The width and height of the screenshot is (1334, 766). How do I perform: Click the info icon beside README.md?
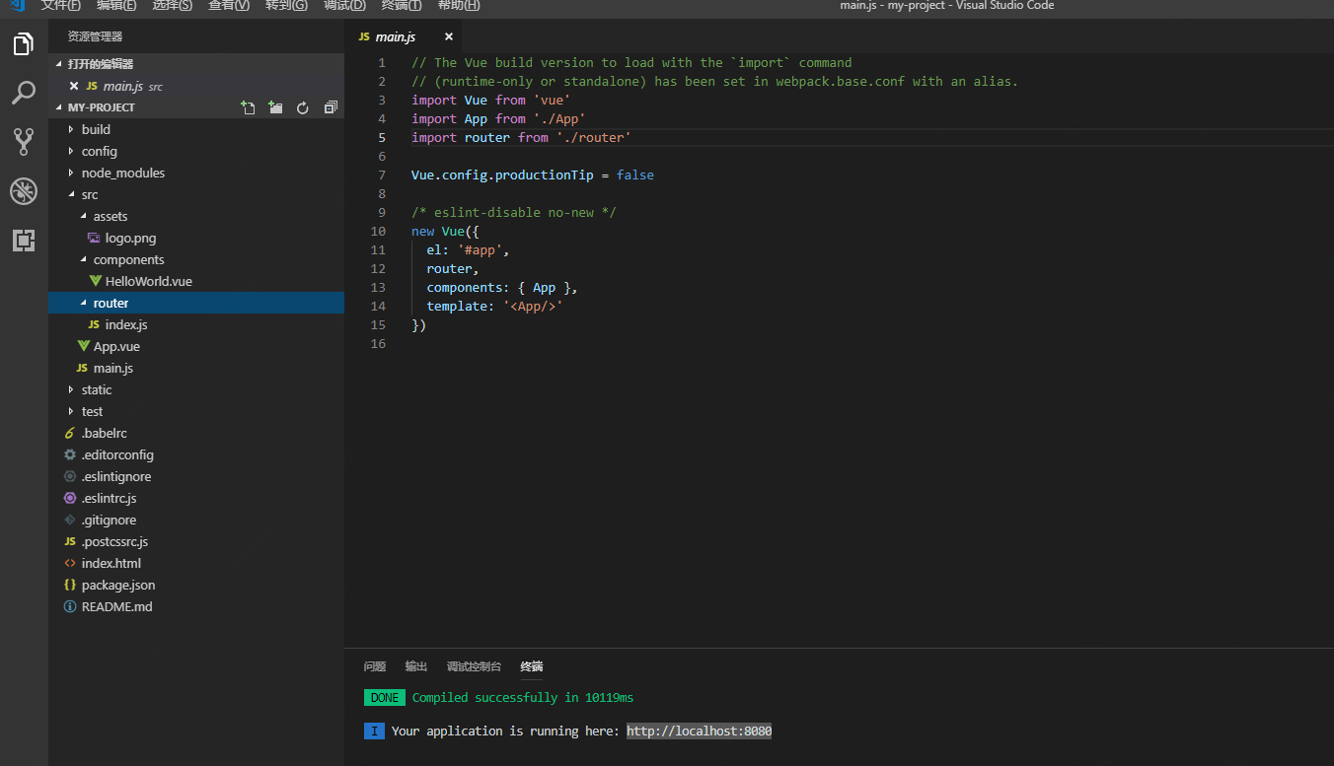[x=69, y=606]
